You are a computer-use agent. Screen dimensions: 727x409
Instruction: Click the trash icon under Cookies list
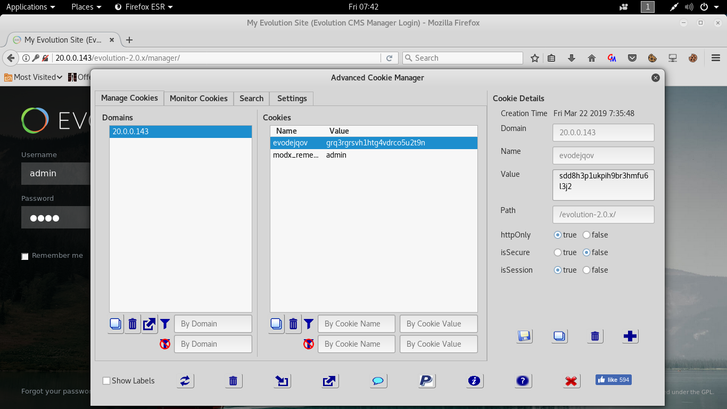293,324
